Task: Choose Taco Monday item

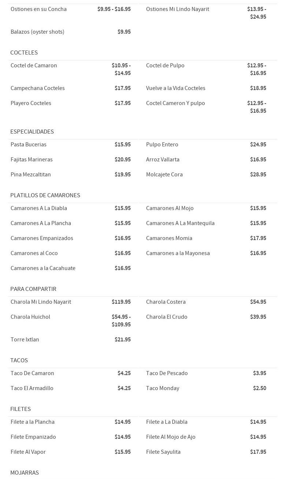Action: 163,388
